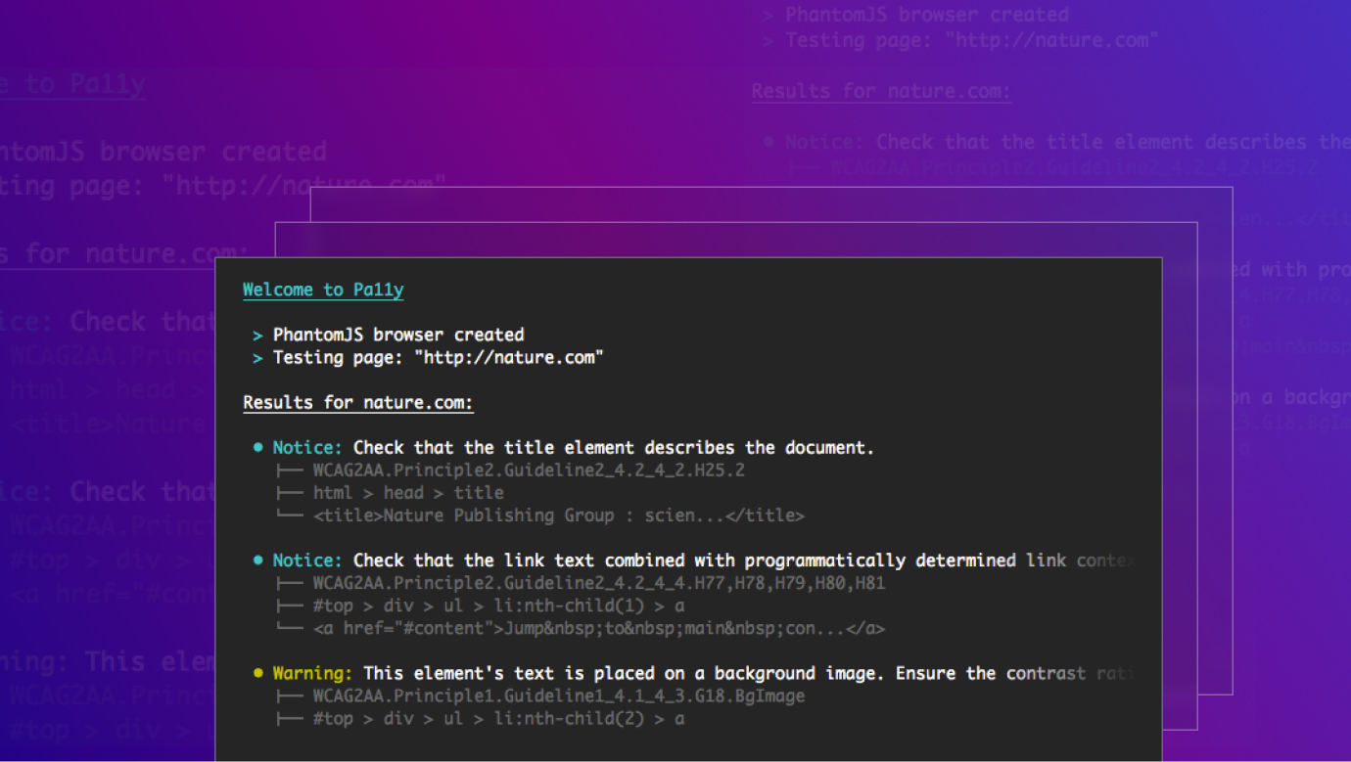This screenshot has height=762, width=1351.
Task: Click faded "PhantomJS browser created" in top-right background
Action: coord(927,15)
